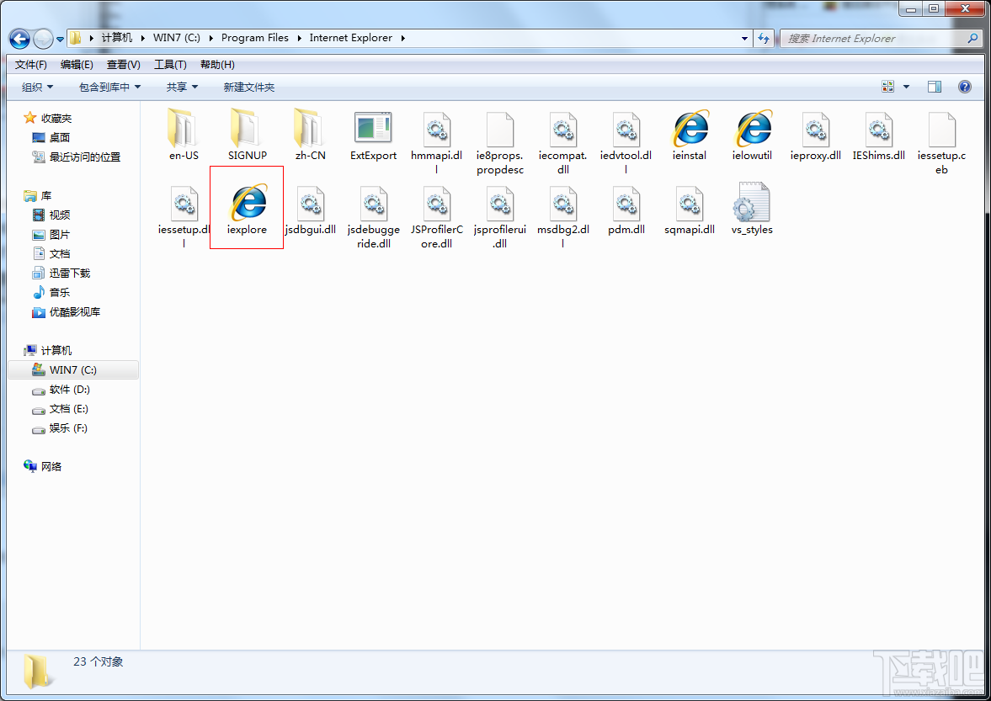Select the ExtExport application icon
This screenshot has width=991, height=701.
coord(373,128)
